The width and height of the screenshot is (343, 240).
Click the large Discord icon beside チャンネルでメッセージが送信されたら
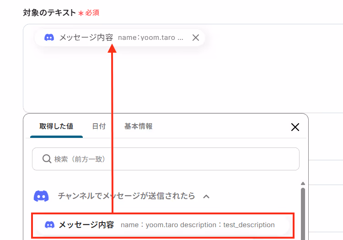coord(41,196)
